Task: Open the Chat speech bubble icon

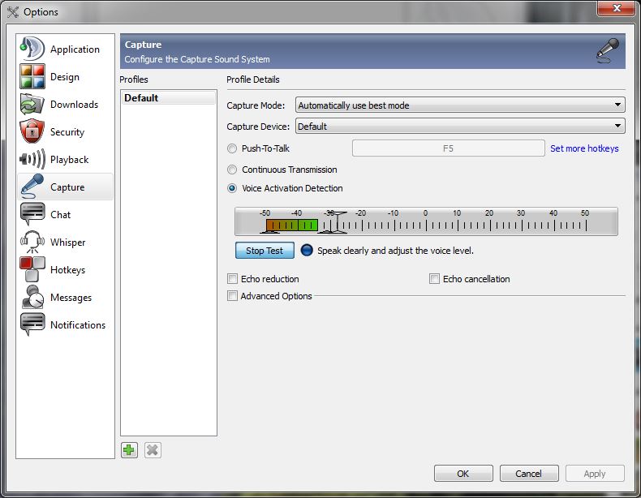Action: click(x=32, y=214)
